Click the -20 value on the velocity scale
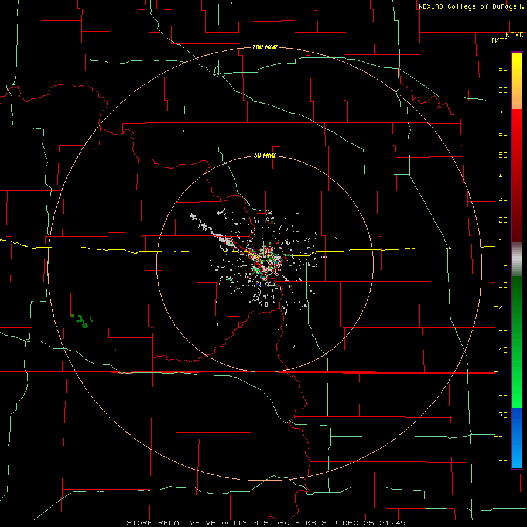This screenshot has height=527, width=527. tap(501, 307)
